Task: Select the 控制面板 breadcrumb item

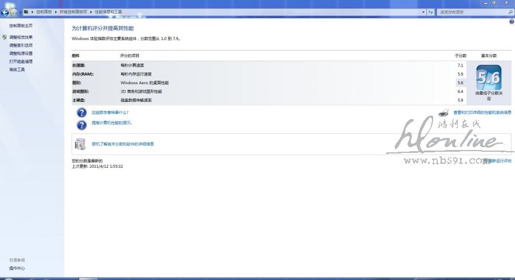Action: 43,11
